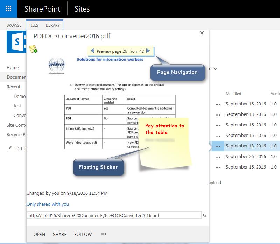Viewport: 280px width, 244px height.
Task: Go to next preview page arrow
Action: pyautogui.click(x=148, y=51)
